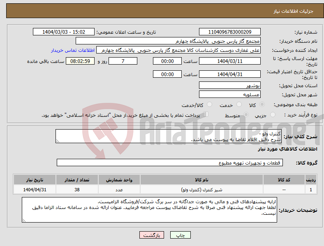Select the جزیی purchase type radio

tap(273, 114)
